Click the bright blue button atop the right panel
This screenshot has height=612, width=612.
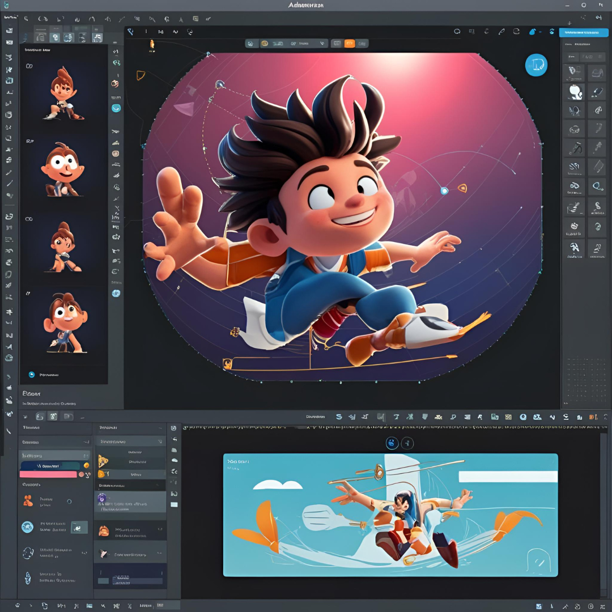[583, 32]
